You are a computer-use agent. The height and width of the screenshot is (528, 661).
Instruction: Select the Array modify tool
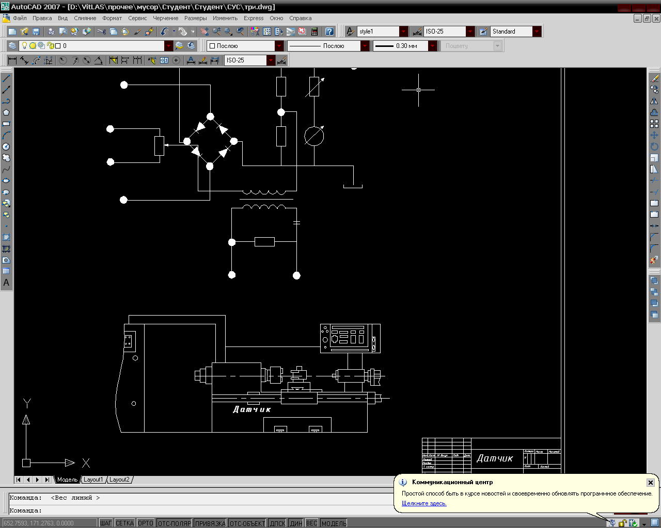tap(654, 124)
